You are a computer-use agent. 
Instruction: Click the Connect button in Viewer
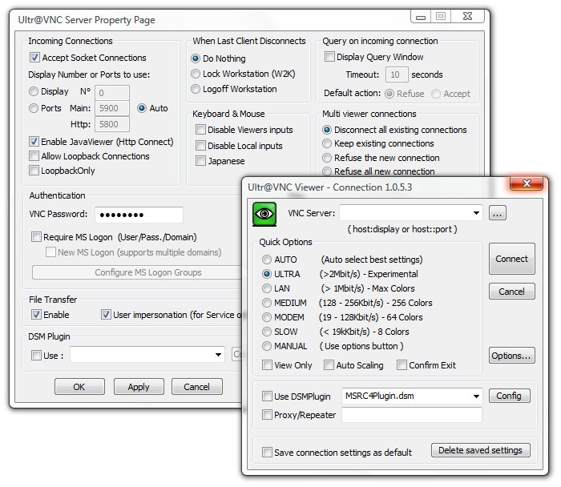511,259
